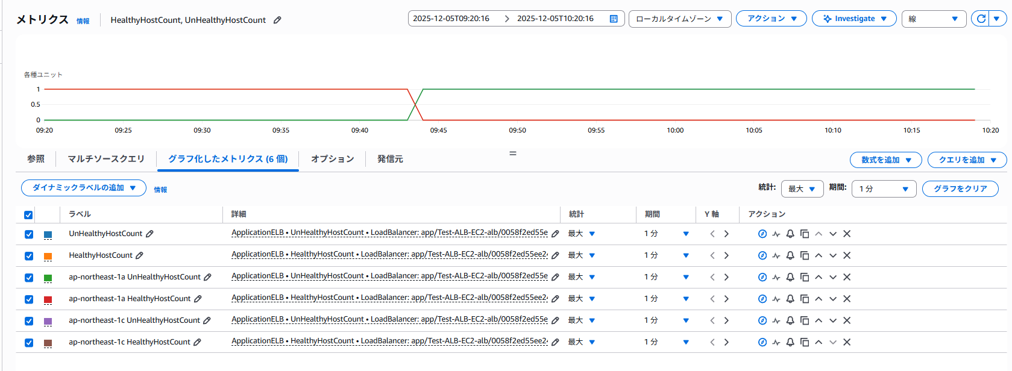The width and height of the screenshot is (1012, 371).
Task: Open the ローカルタイムゾーン dropdown
Action: pos(679,19)
